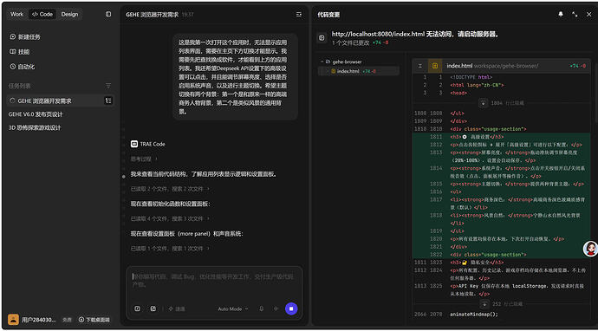
Task: Click the preview icon beside localhost URL
Action: tap(322, 38)
